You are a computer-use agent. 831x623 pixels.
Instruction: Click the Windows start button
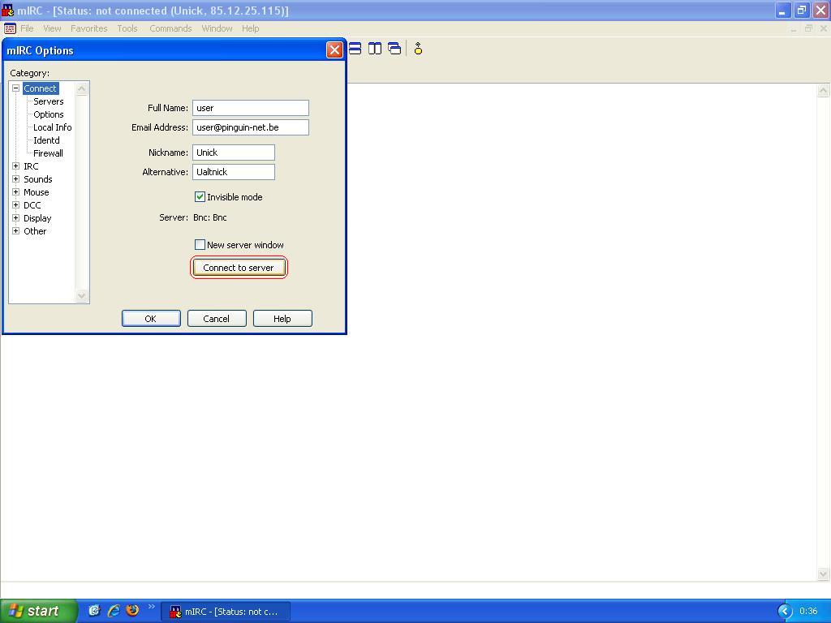(39, 611)
